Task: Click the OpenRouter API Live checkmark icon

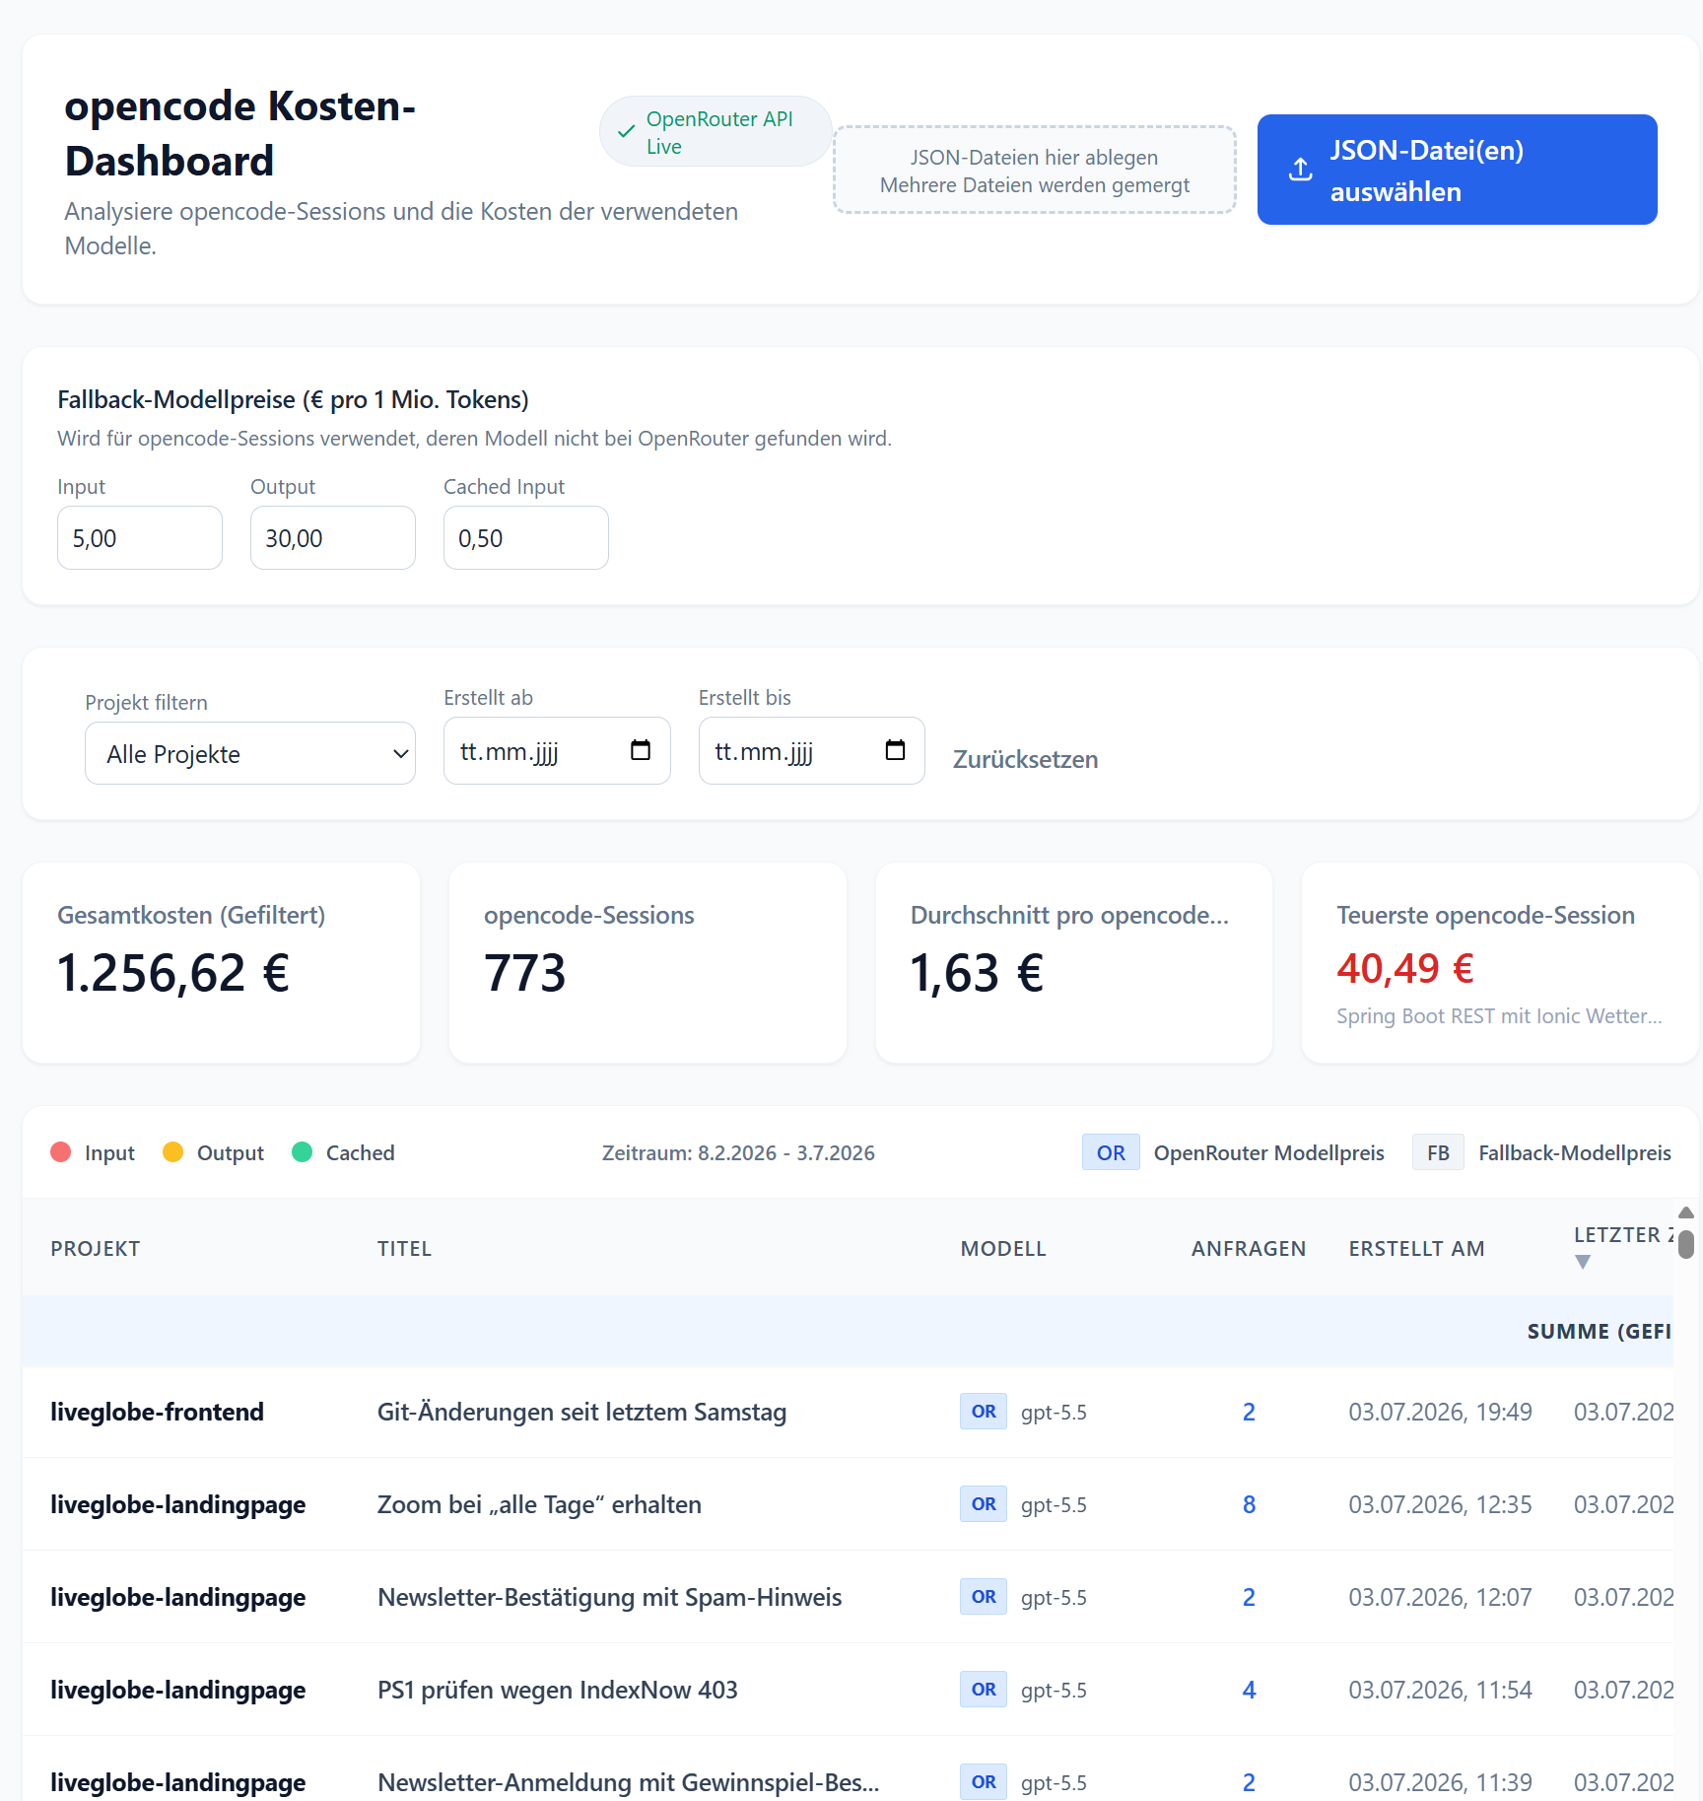Action: point(626,131)
